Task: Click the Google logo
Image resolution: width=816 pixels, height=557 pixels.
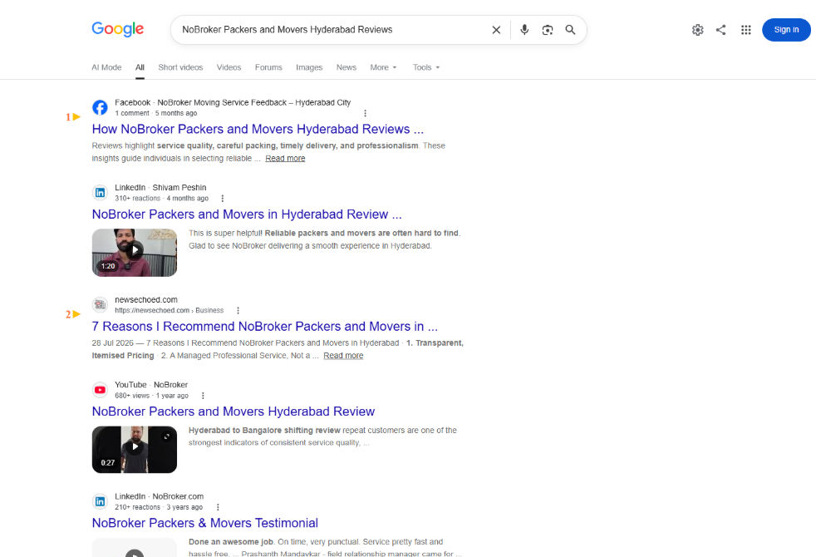Action: point(118,29)
